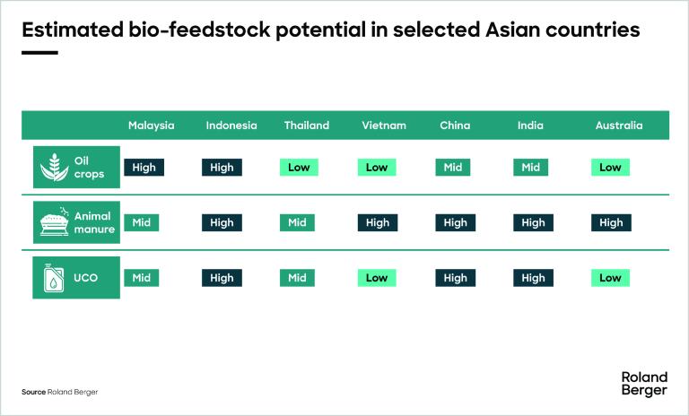689x416 pixels.
Task: Click the Animal manure pile icon
Action: point(51,222)
